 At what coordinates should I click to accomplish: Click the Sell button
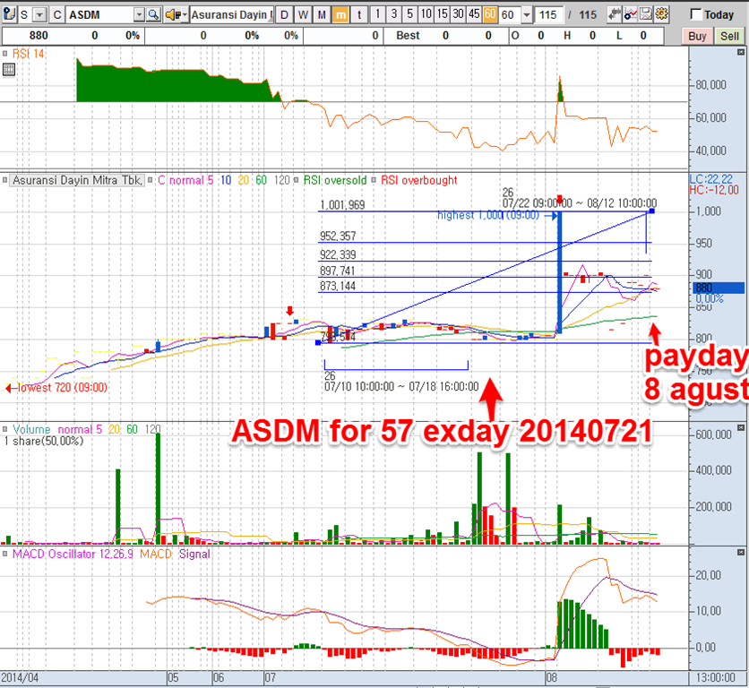pos(729,36)
